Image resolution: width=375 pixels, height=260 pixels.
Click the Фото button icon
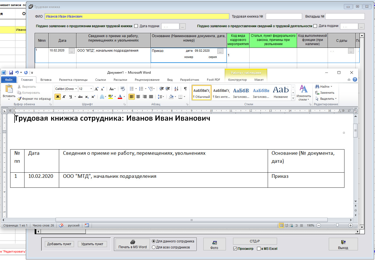point(214,243)
